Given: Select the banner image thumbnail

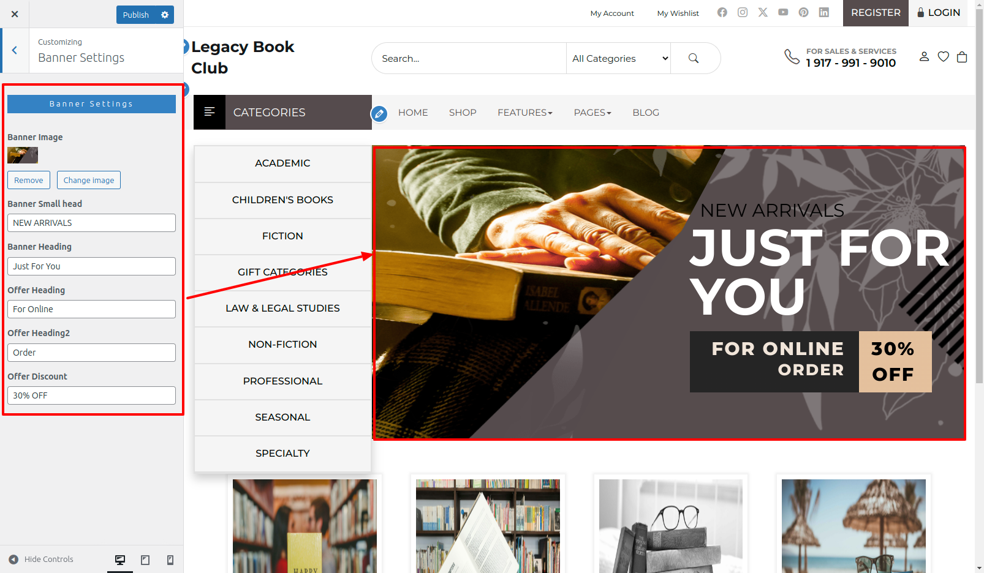Looking at the screenshot, I should pos(23,155).
